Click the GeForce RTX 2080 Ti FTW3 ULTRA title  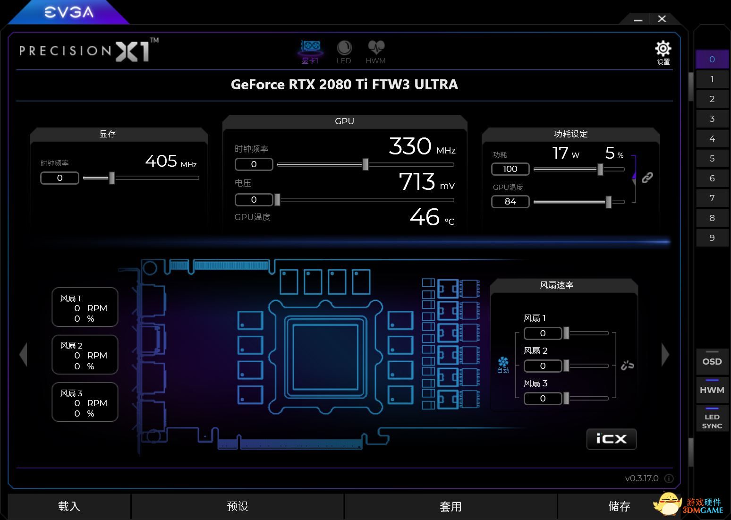[344, 85]
